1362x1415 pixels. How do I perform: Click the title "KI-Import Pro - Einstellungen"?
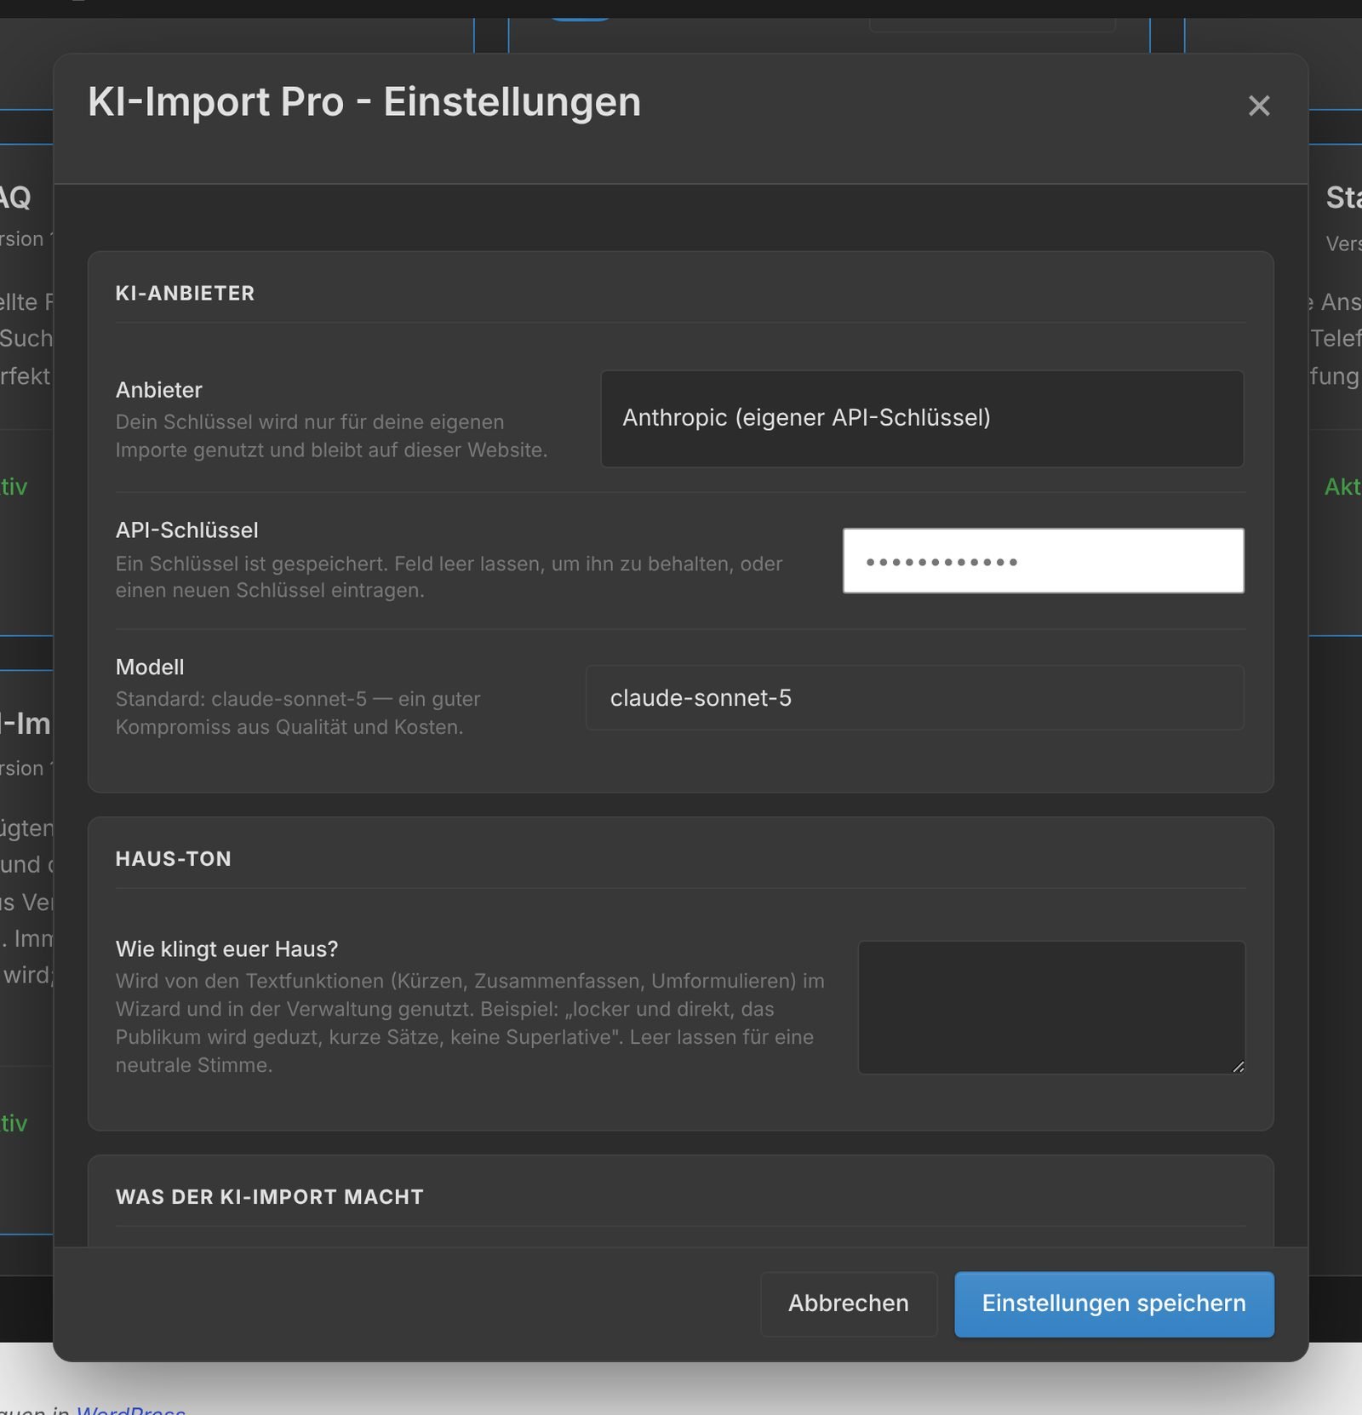[x=364, y=102]
